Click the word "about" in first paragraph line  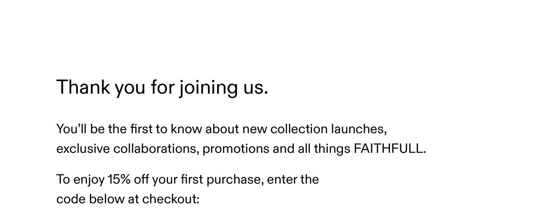[222, 129]
